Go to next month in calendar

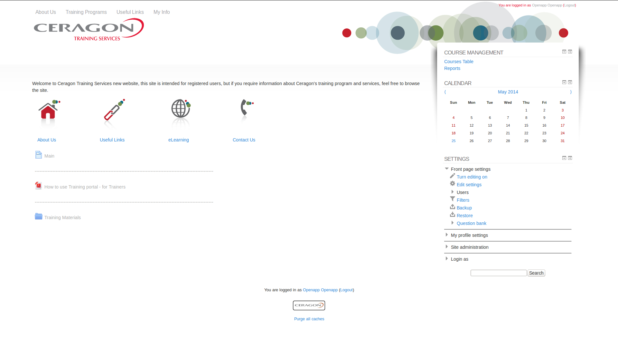[571, 92]
